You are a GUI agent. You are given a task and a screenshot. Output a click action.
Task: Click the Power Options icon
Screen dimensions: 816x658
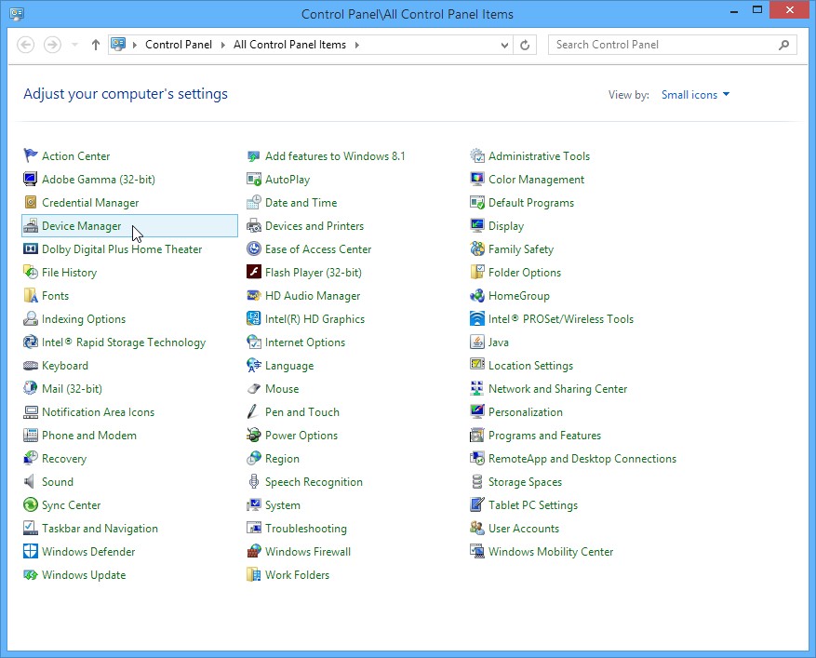[x=254, y=436]
